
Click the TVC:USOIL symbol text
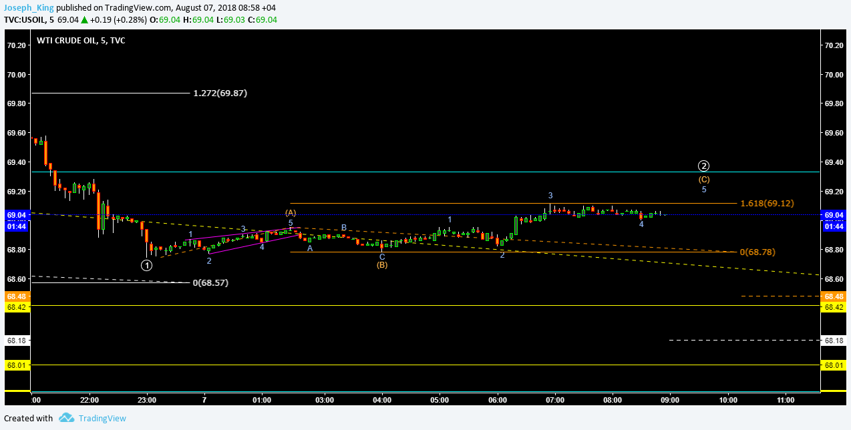[25, 20]
